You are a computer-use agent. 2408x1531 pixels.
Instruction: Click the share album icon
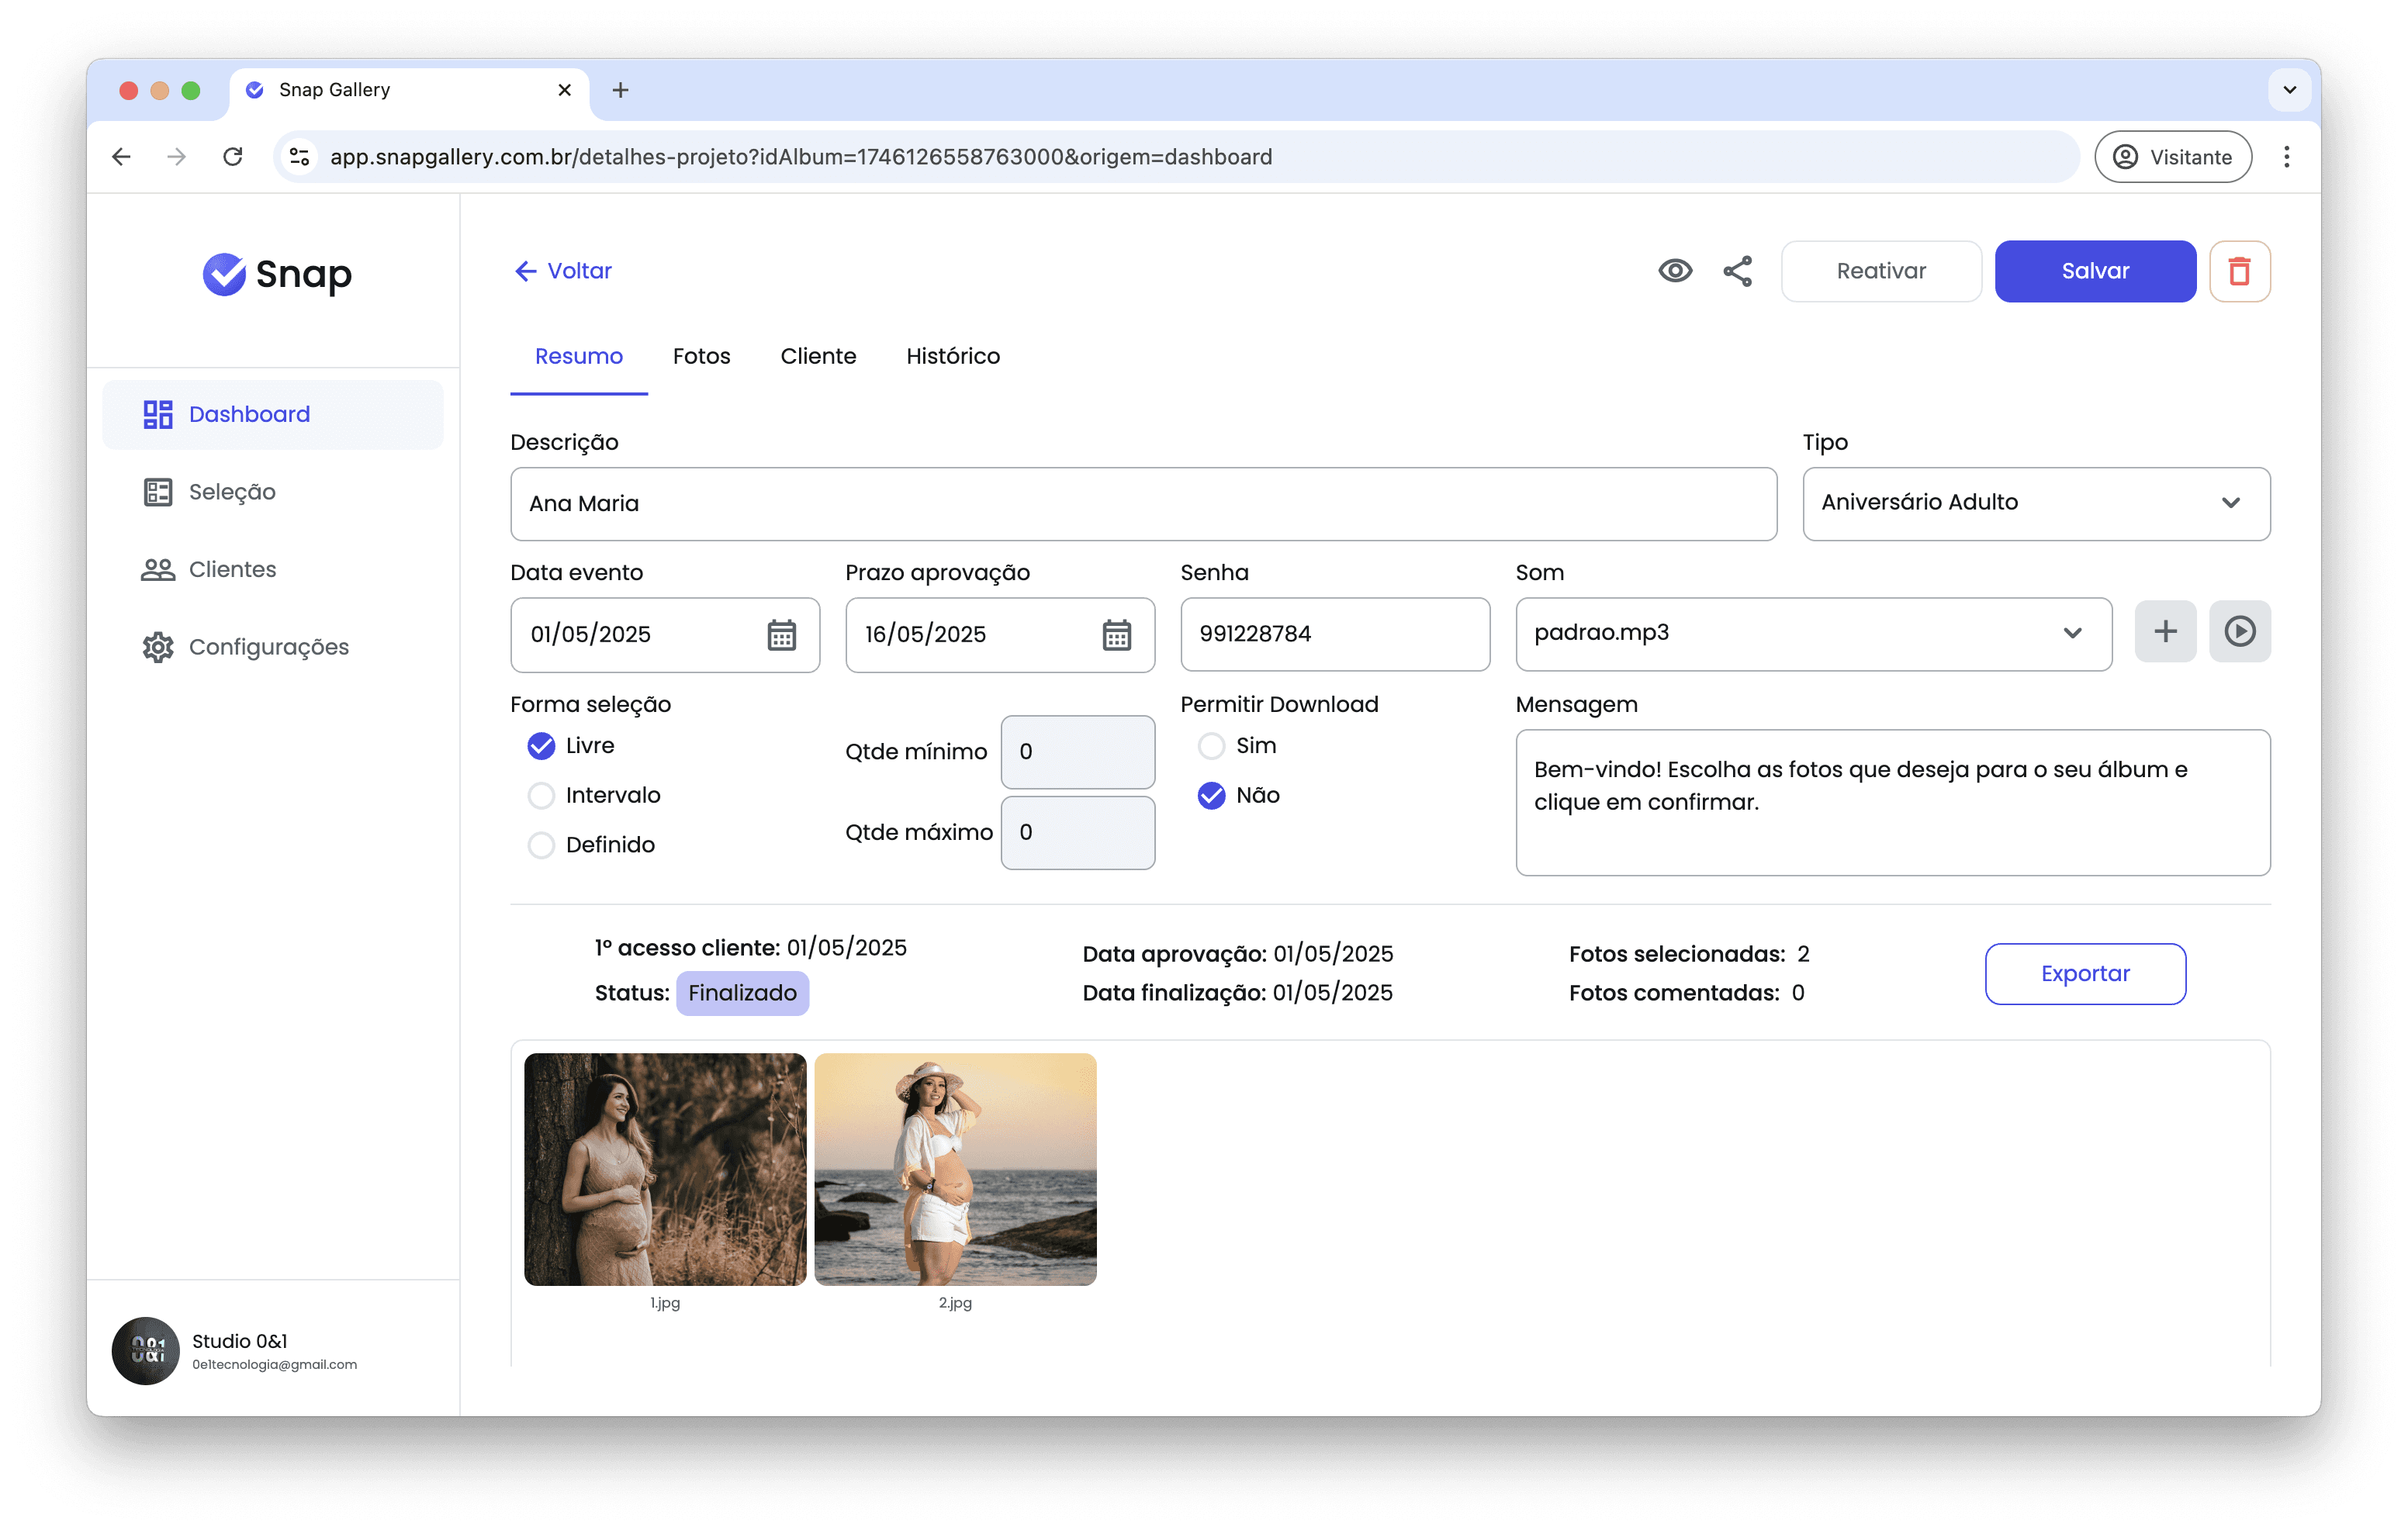(x=1738, y=271)
